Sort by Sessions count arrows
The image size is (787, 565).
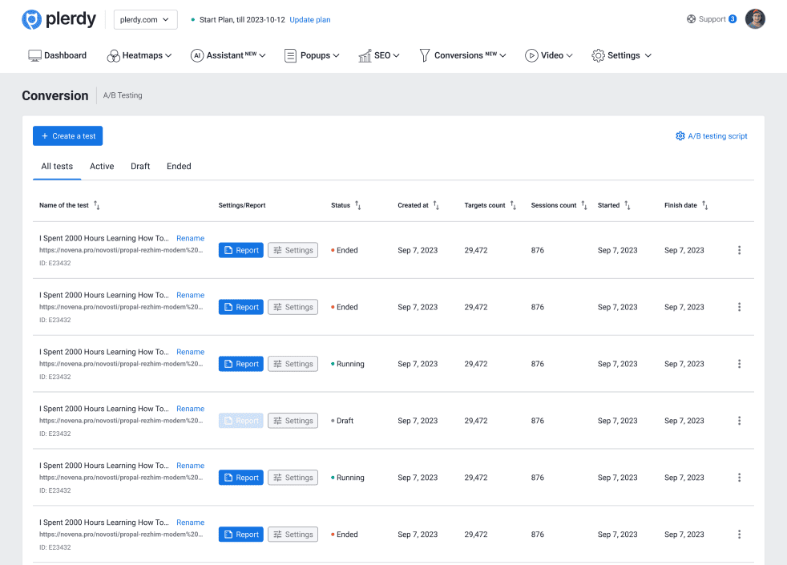[585, 206]
